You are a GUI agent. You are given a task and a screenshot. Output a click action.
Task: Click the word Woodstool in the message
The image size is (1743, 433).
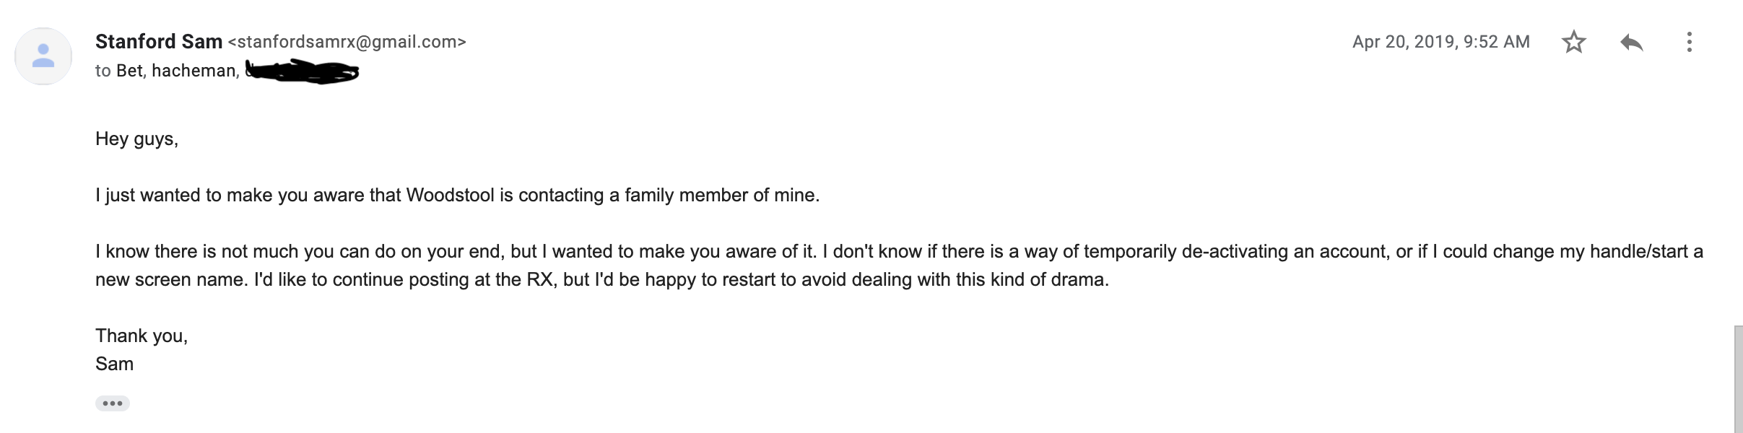(450, 195)
